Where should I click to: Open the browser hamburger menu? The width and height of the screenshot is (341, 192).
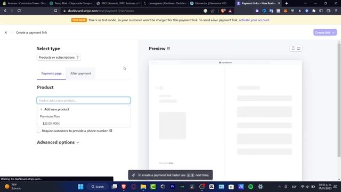coord(336,11)
